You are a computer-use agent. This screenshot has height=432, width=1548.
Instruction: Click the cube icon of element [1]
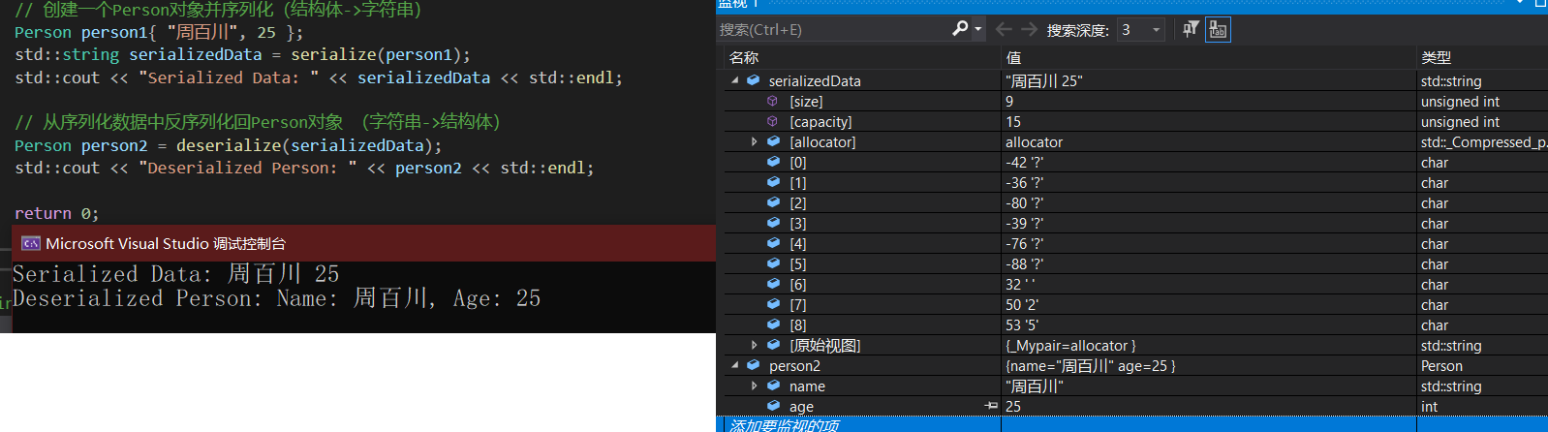click(773, 183)
